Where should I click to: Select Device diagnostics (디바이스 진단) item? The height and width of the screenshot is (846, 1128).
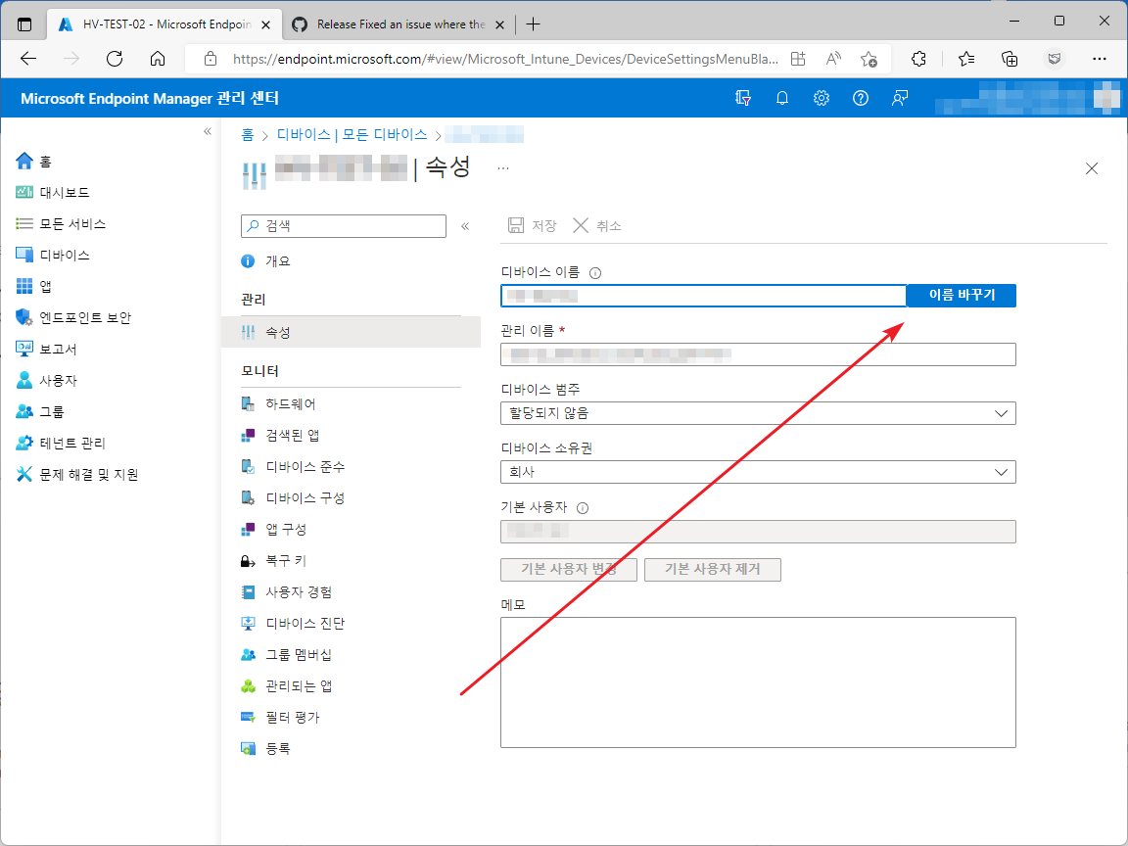[293, 623]
